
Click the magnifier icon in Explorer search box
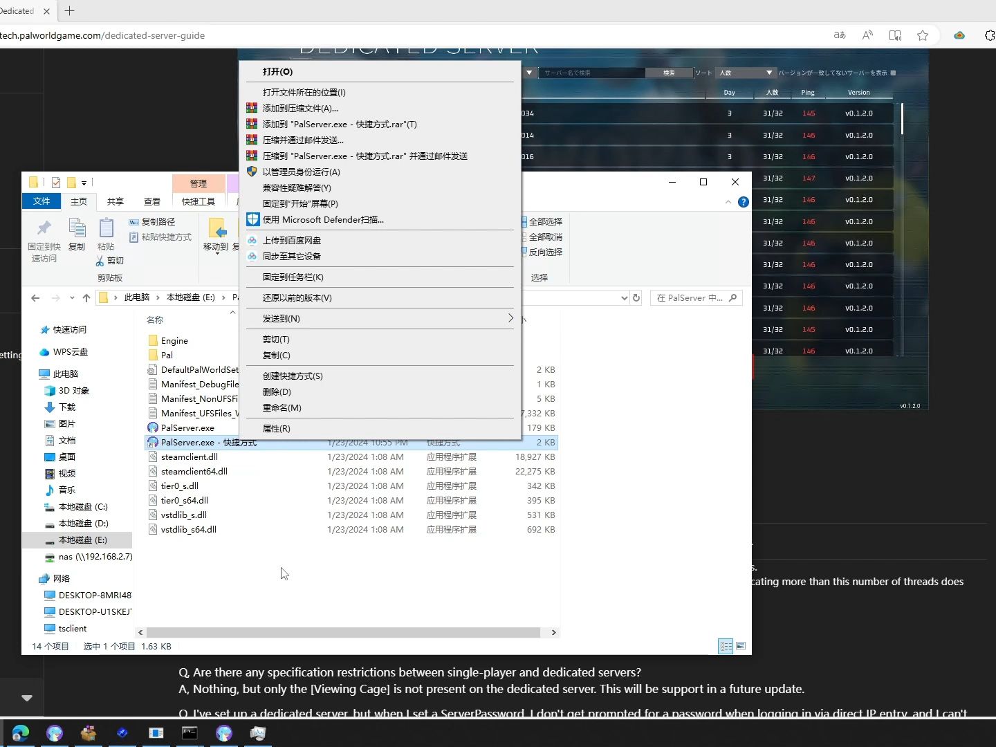point(733,298)
